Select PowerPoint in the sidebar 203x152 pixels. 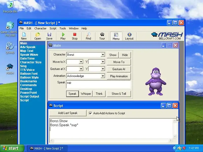[28, 93]
